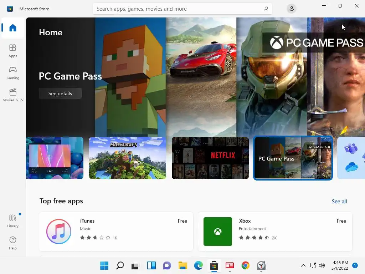Click the Entertainment category under Xbox
Image resolution: width=365 pixels, height=274 pixels.
[252, 229]
